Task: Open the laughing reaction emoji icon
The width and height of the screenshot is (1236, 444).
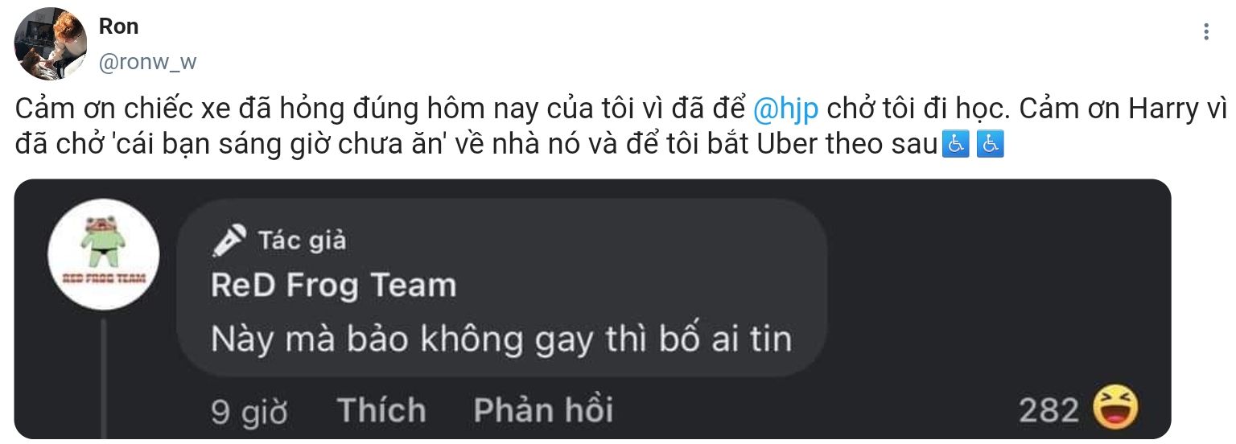Action: [x=1115, y=408]
